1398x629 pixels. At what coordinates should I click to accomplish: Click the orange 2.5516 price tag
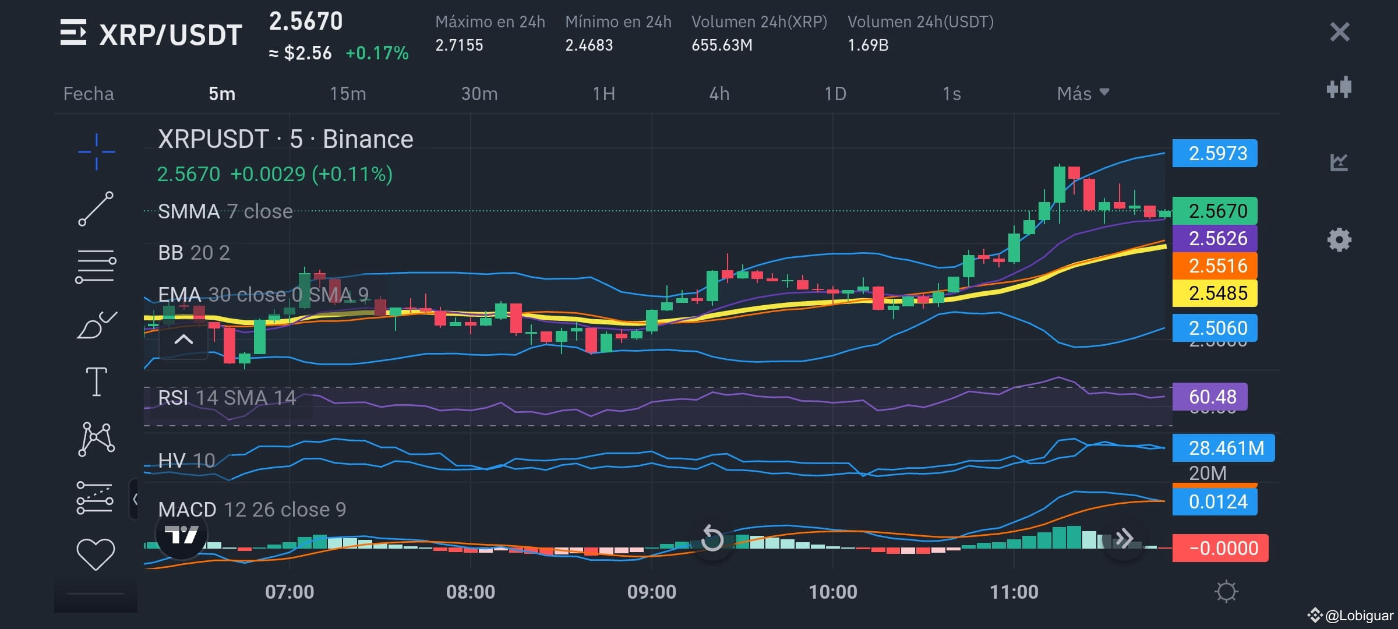[x=1215, y=266]
